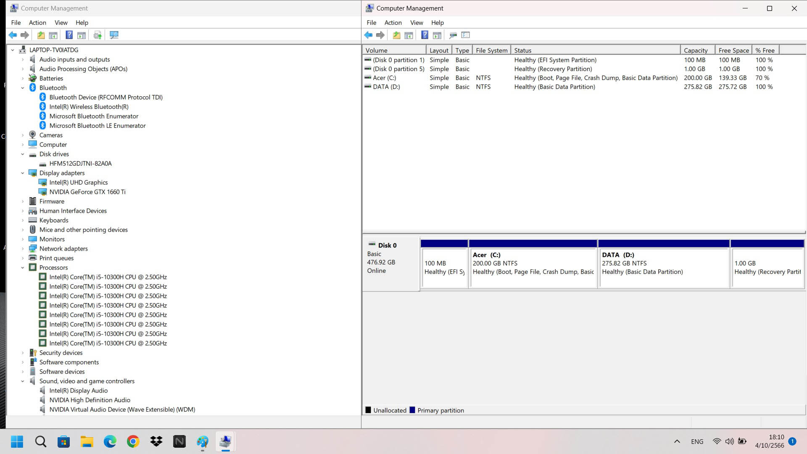Viewport: 807px width, 454px height.
Task: Click Back arrow in left window toolbar
Action: (x=13, y=35)
